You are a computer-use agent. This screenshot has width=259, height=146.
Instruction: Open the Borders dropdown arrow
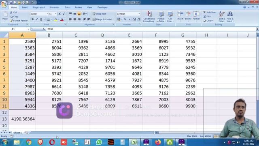[51, 19]
